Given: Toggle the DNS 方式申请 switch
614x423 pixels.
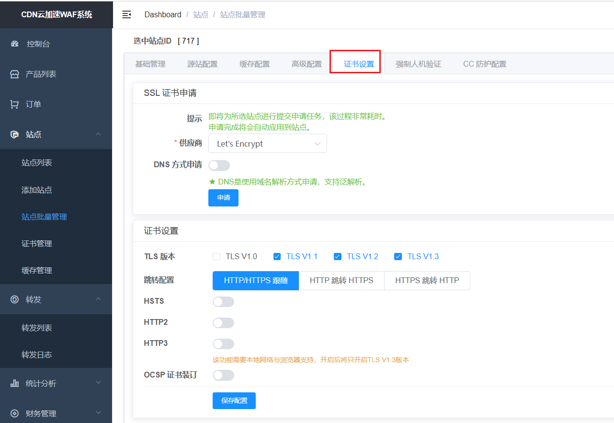Looking at the screenshot, I should coord(219,165).
